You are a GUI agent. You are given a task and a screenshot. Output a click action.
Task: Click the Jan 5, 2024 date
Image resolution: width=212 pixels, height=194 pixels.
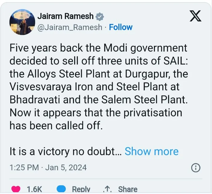coord(66,167)
